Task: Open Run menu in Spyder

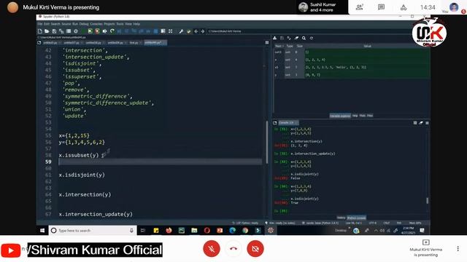Action: 75,24
